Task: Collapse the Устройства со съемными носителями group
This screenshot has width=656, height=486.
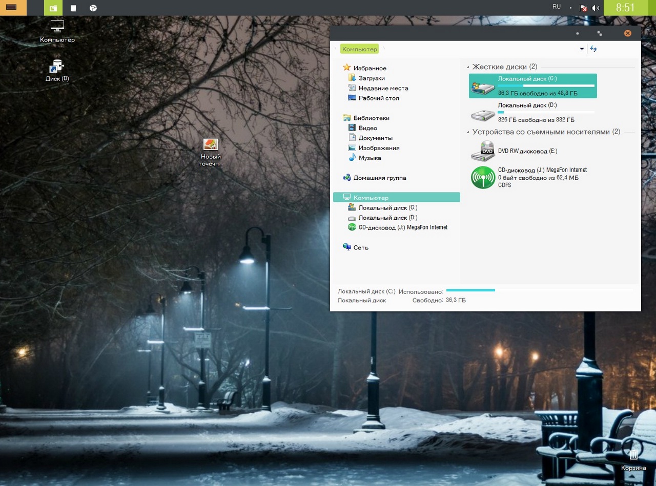Action: click(468, 132)
